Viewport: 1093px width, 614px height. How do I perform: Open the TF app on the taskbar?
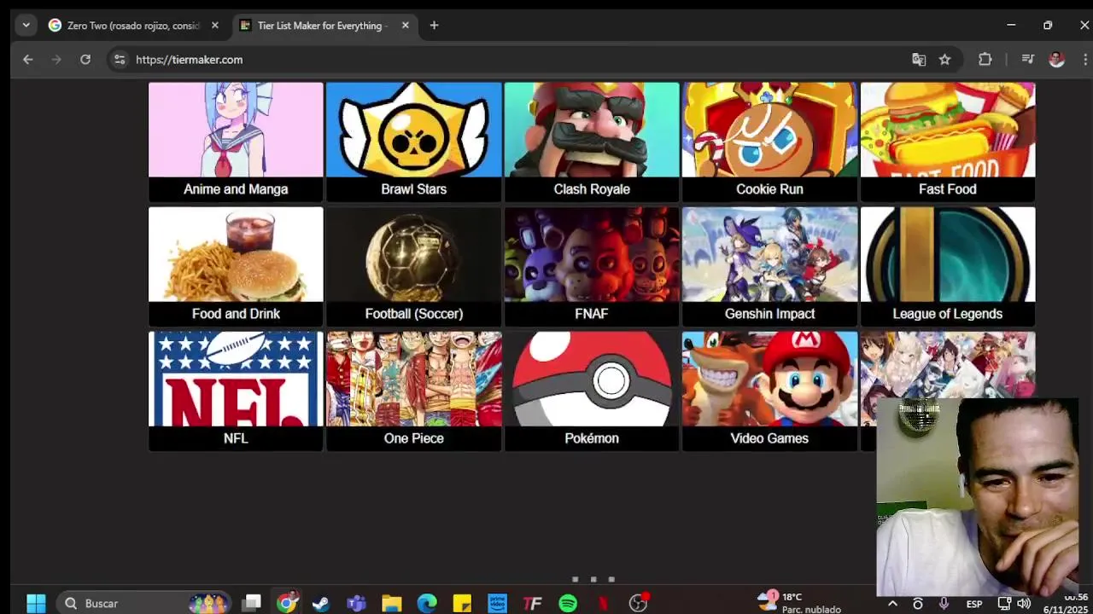532,604
